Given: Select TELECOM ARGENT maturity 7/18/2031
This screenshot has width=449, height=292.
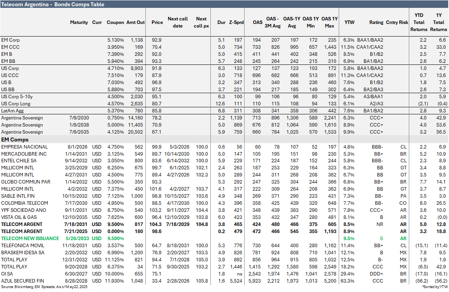Looking at the screenshot, I should (76, 224).
